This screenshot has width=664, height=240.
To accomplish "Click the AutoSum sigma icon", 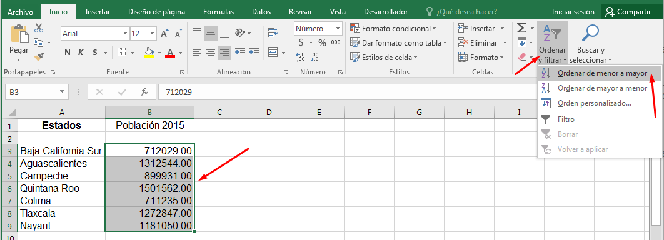I will coord(521,28).
